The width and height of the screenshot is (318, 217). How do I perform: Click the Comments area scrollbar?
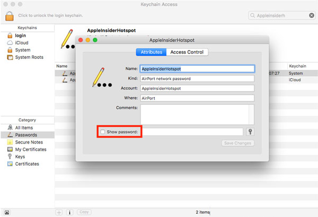(x=251, y=114)
